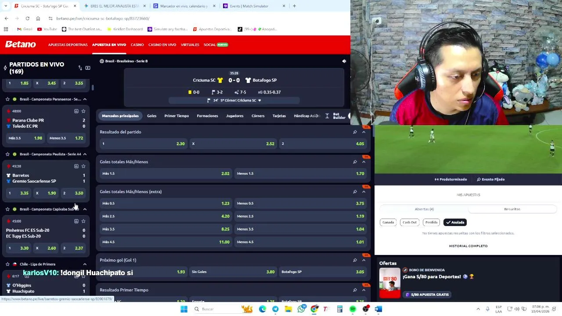Favorite the Chile Liga de Primera star
562x316 pixels.
pyautogui.click(x=7, y=264)
